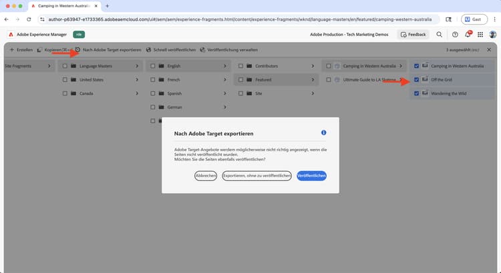The width and height of the screenshot is (501, 273).
Task: Expand the English chevron
Action: (225, 66)
